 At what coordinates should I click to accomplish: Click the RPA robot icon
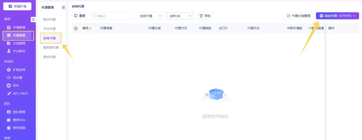[x=9, y=86]
